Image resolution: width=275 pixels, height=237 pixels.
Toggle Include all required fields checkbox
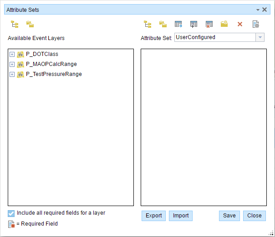pos(11,213)
